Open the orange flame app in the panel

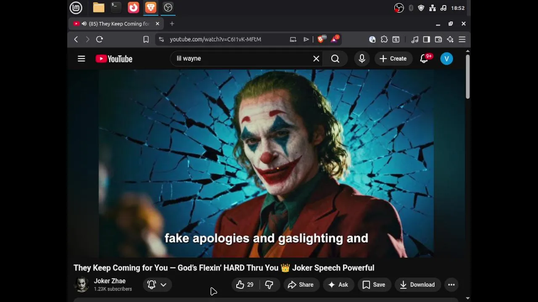point(133,8)
